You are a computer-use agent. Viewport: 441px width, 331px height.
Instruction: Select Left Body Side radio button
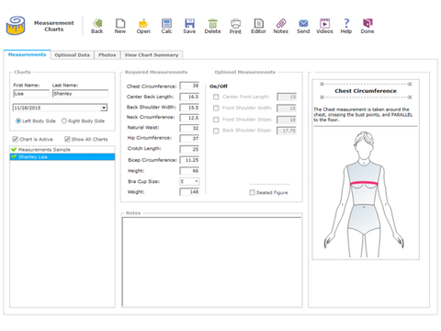[18, 121]
